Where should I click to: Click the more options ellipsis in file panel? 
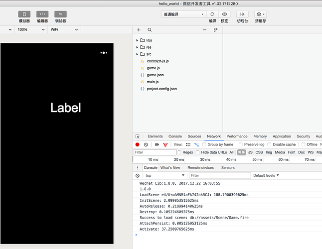point(205,30)
